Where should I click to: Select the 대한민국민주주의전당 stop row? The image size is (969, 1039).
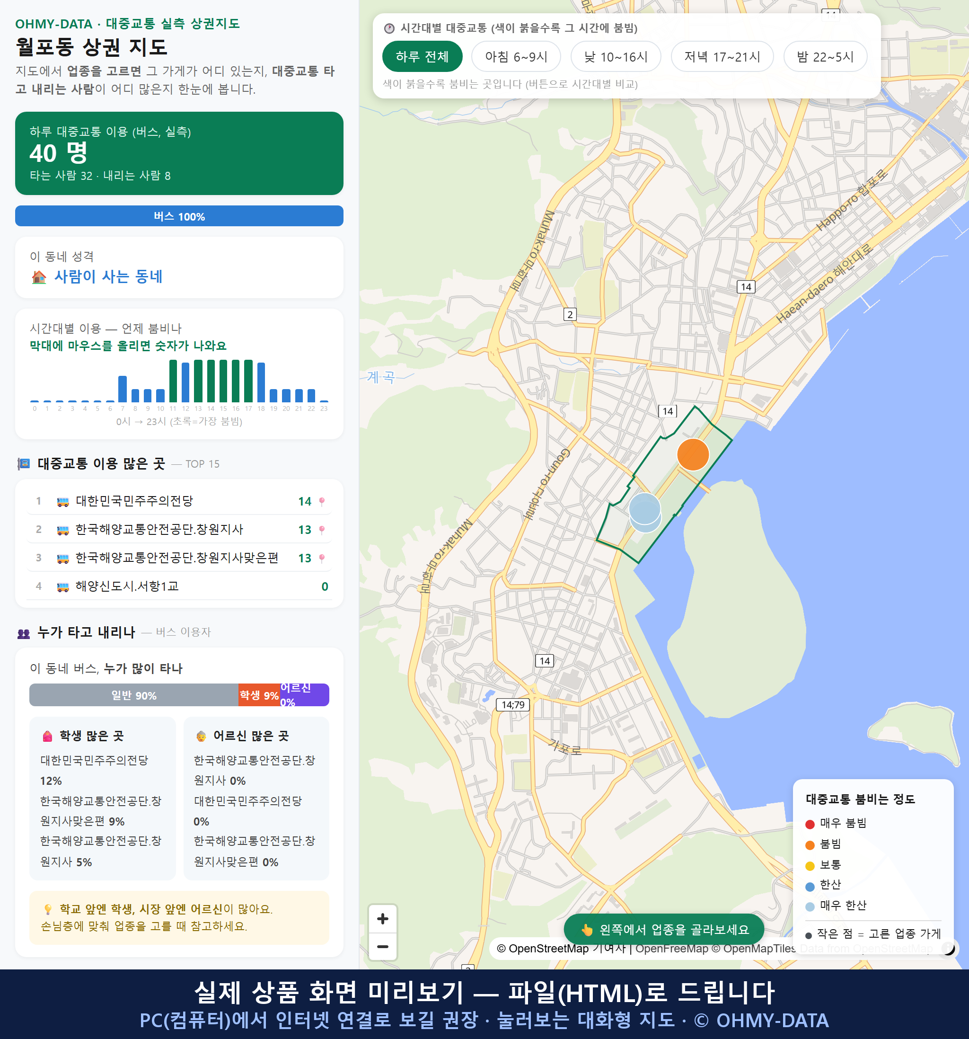179,501
